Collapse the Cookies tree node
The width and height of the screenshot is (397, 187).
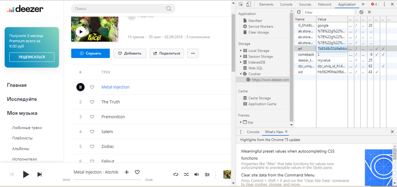pyautogui.click(x=241, y=74)
